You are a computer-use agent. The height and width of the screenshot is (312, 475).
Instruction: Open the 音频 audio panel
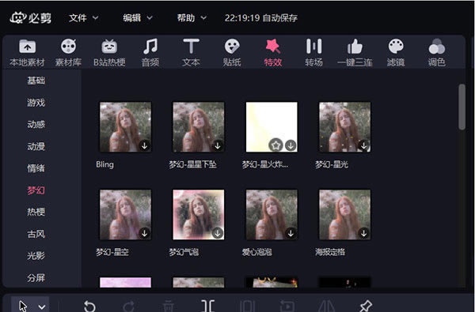150,53
